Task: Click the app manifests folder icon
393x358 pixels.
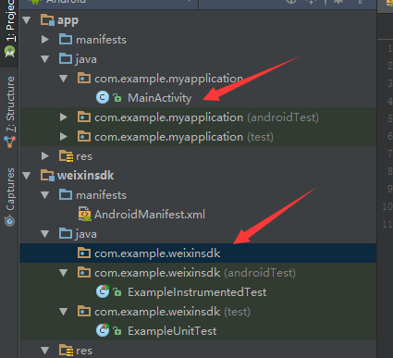Action: pyautogui.click(x=66, y=40)
